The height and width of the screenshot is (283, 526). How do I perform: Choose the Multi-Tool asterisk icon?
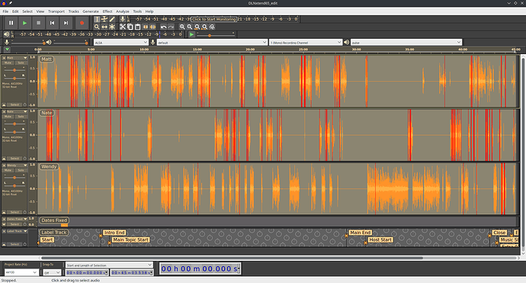tap(112, 27)
